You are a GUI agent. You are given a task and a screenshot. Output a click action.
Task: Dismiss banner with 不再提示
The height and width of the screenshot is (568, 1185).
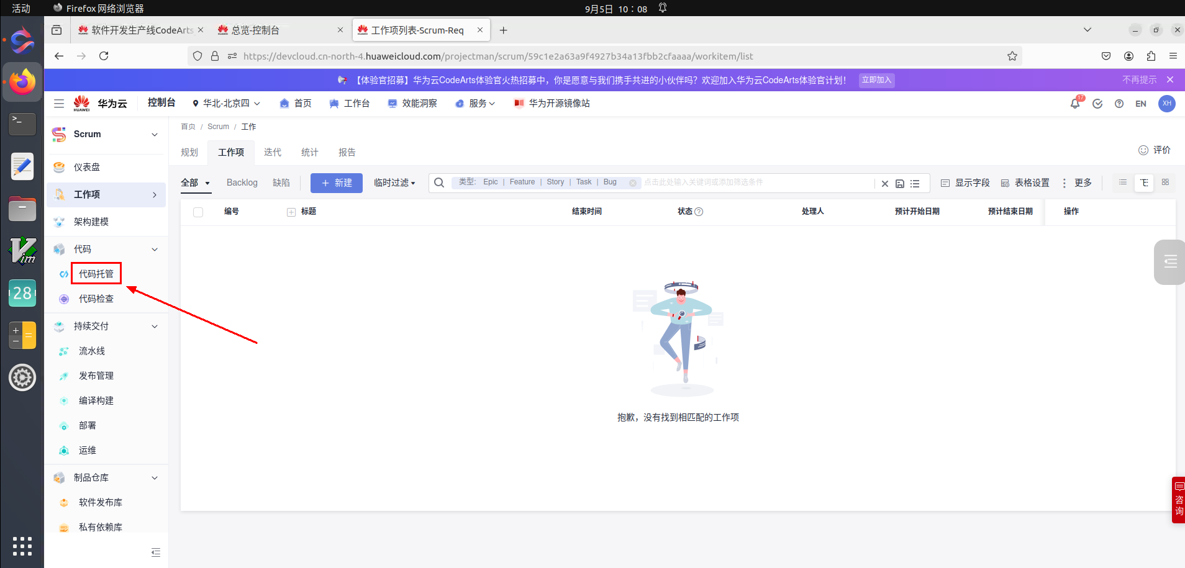1139,80
